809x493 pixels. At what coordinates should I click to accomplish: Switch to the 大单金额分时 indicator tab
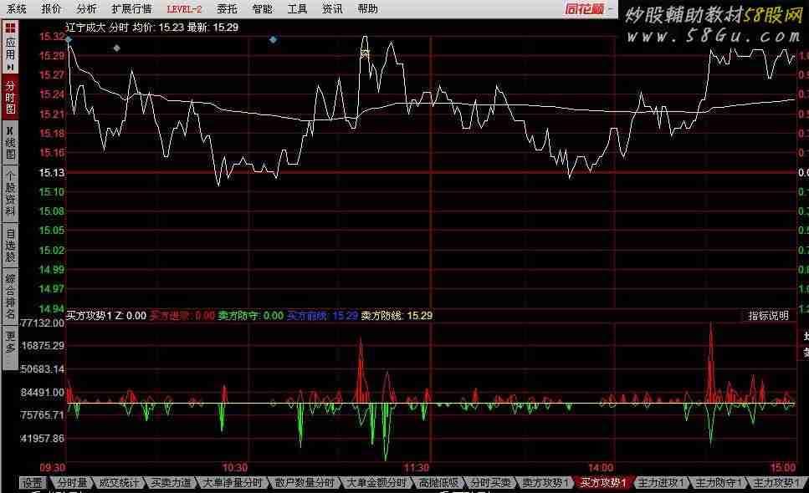pyautogui.click(x=376, y=483)
